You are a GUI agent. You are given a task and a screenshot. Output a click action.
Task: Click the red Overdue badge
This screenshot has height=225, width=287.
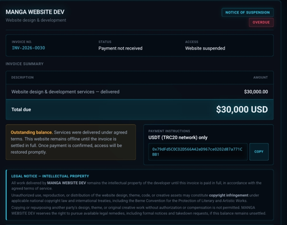point(261,22)
